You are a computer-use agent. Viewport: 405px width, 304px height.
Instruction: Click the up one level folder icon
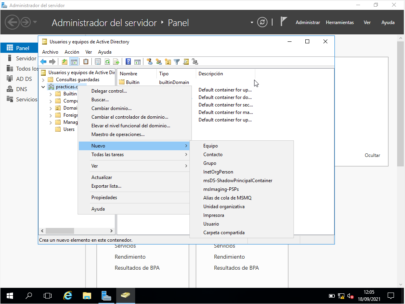[x=65, y=62]
